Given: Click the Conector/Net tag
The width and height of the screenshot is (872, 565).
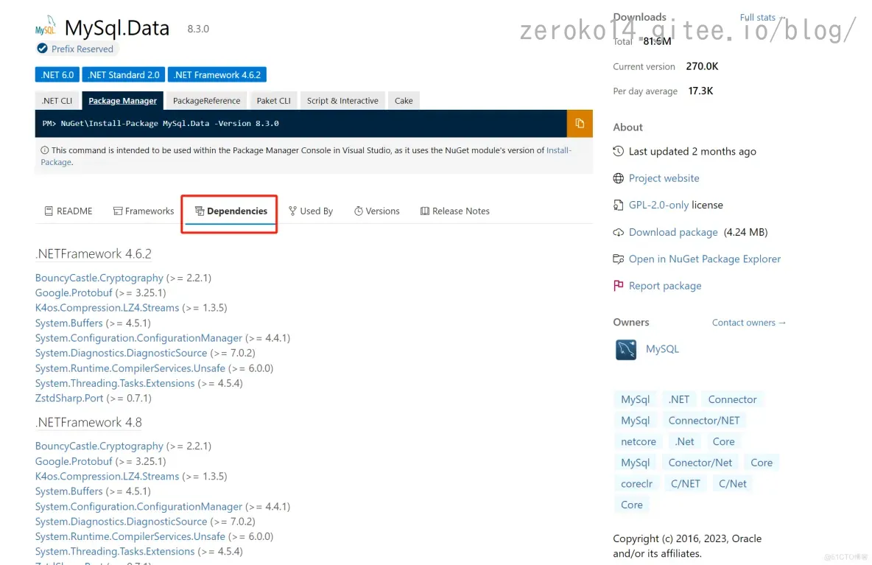Looking at the screenshot, I should pos(700,463).
